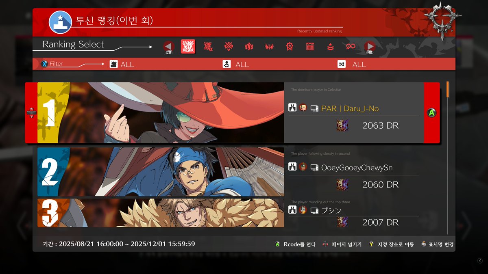Click the d-pad icon left of rank 1
Screen dimensions: 488x274
pyautogui.click(x=32, y=113)
